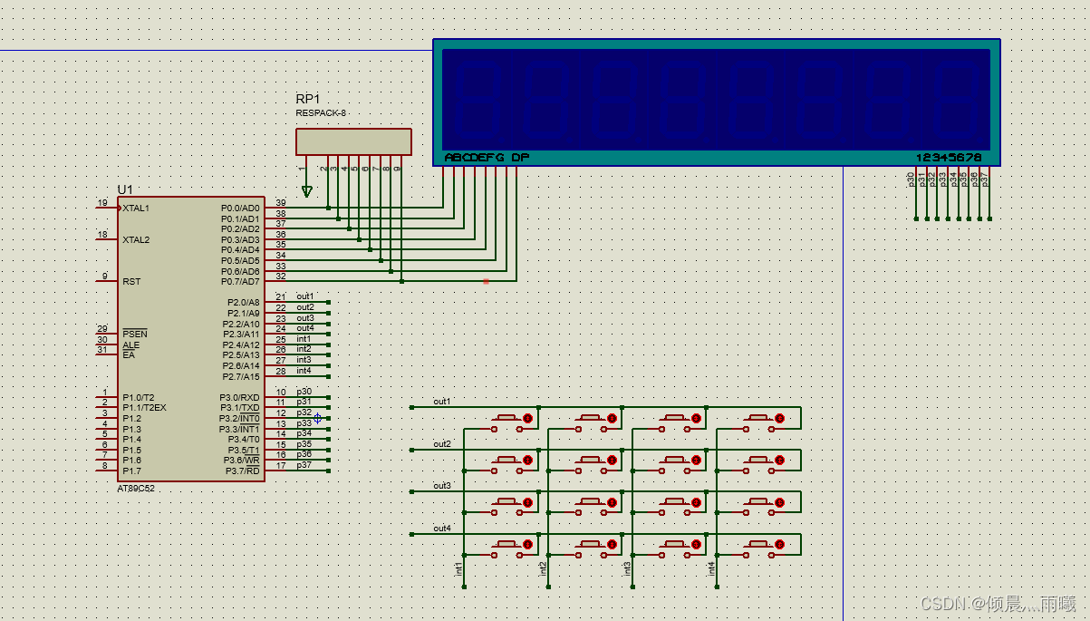
Task: Select the keypad button on out4 row, int1 column
Action: tap(512, 547)
